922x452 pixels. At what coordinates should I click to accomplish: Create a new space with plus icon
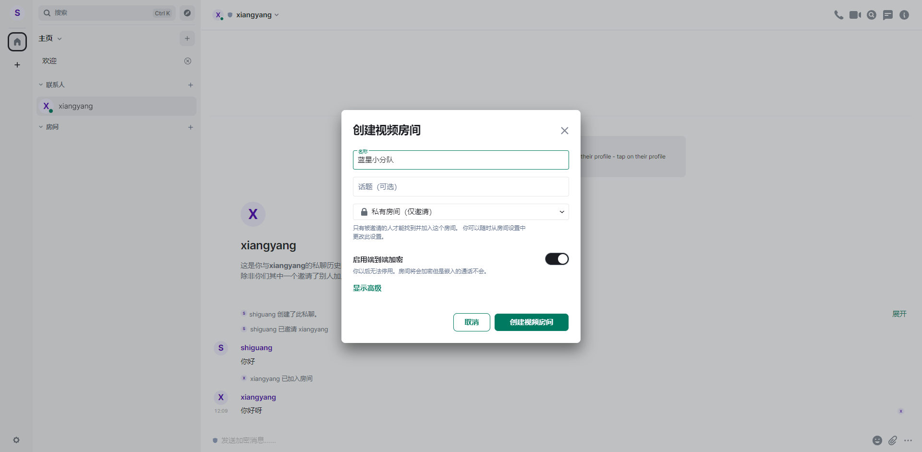coord(17,65)
